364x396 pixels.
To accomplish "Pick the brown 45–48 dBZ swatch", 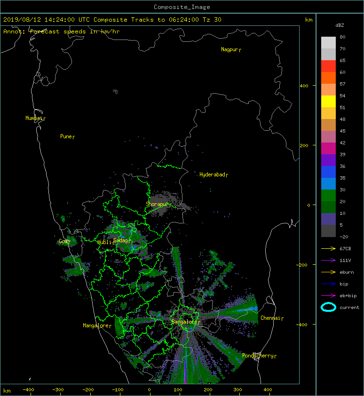I will (x=328, y=125).
